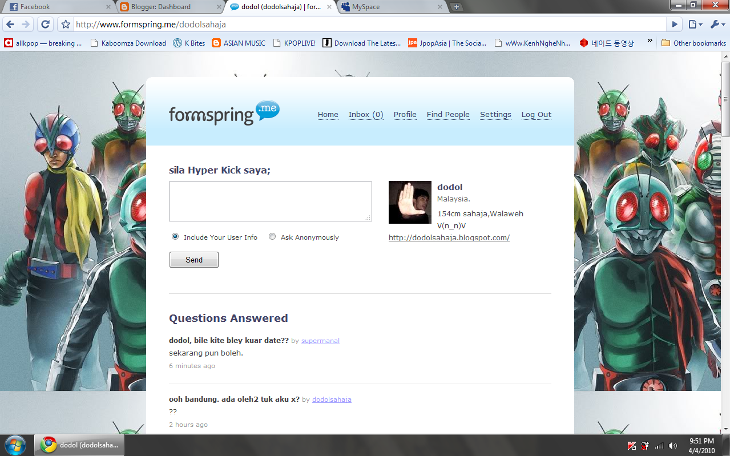
Task: Open the wWw.KenhNgheNh bookmark
Action: click(x=533, y=43)
